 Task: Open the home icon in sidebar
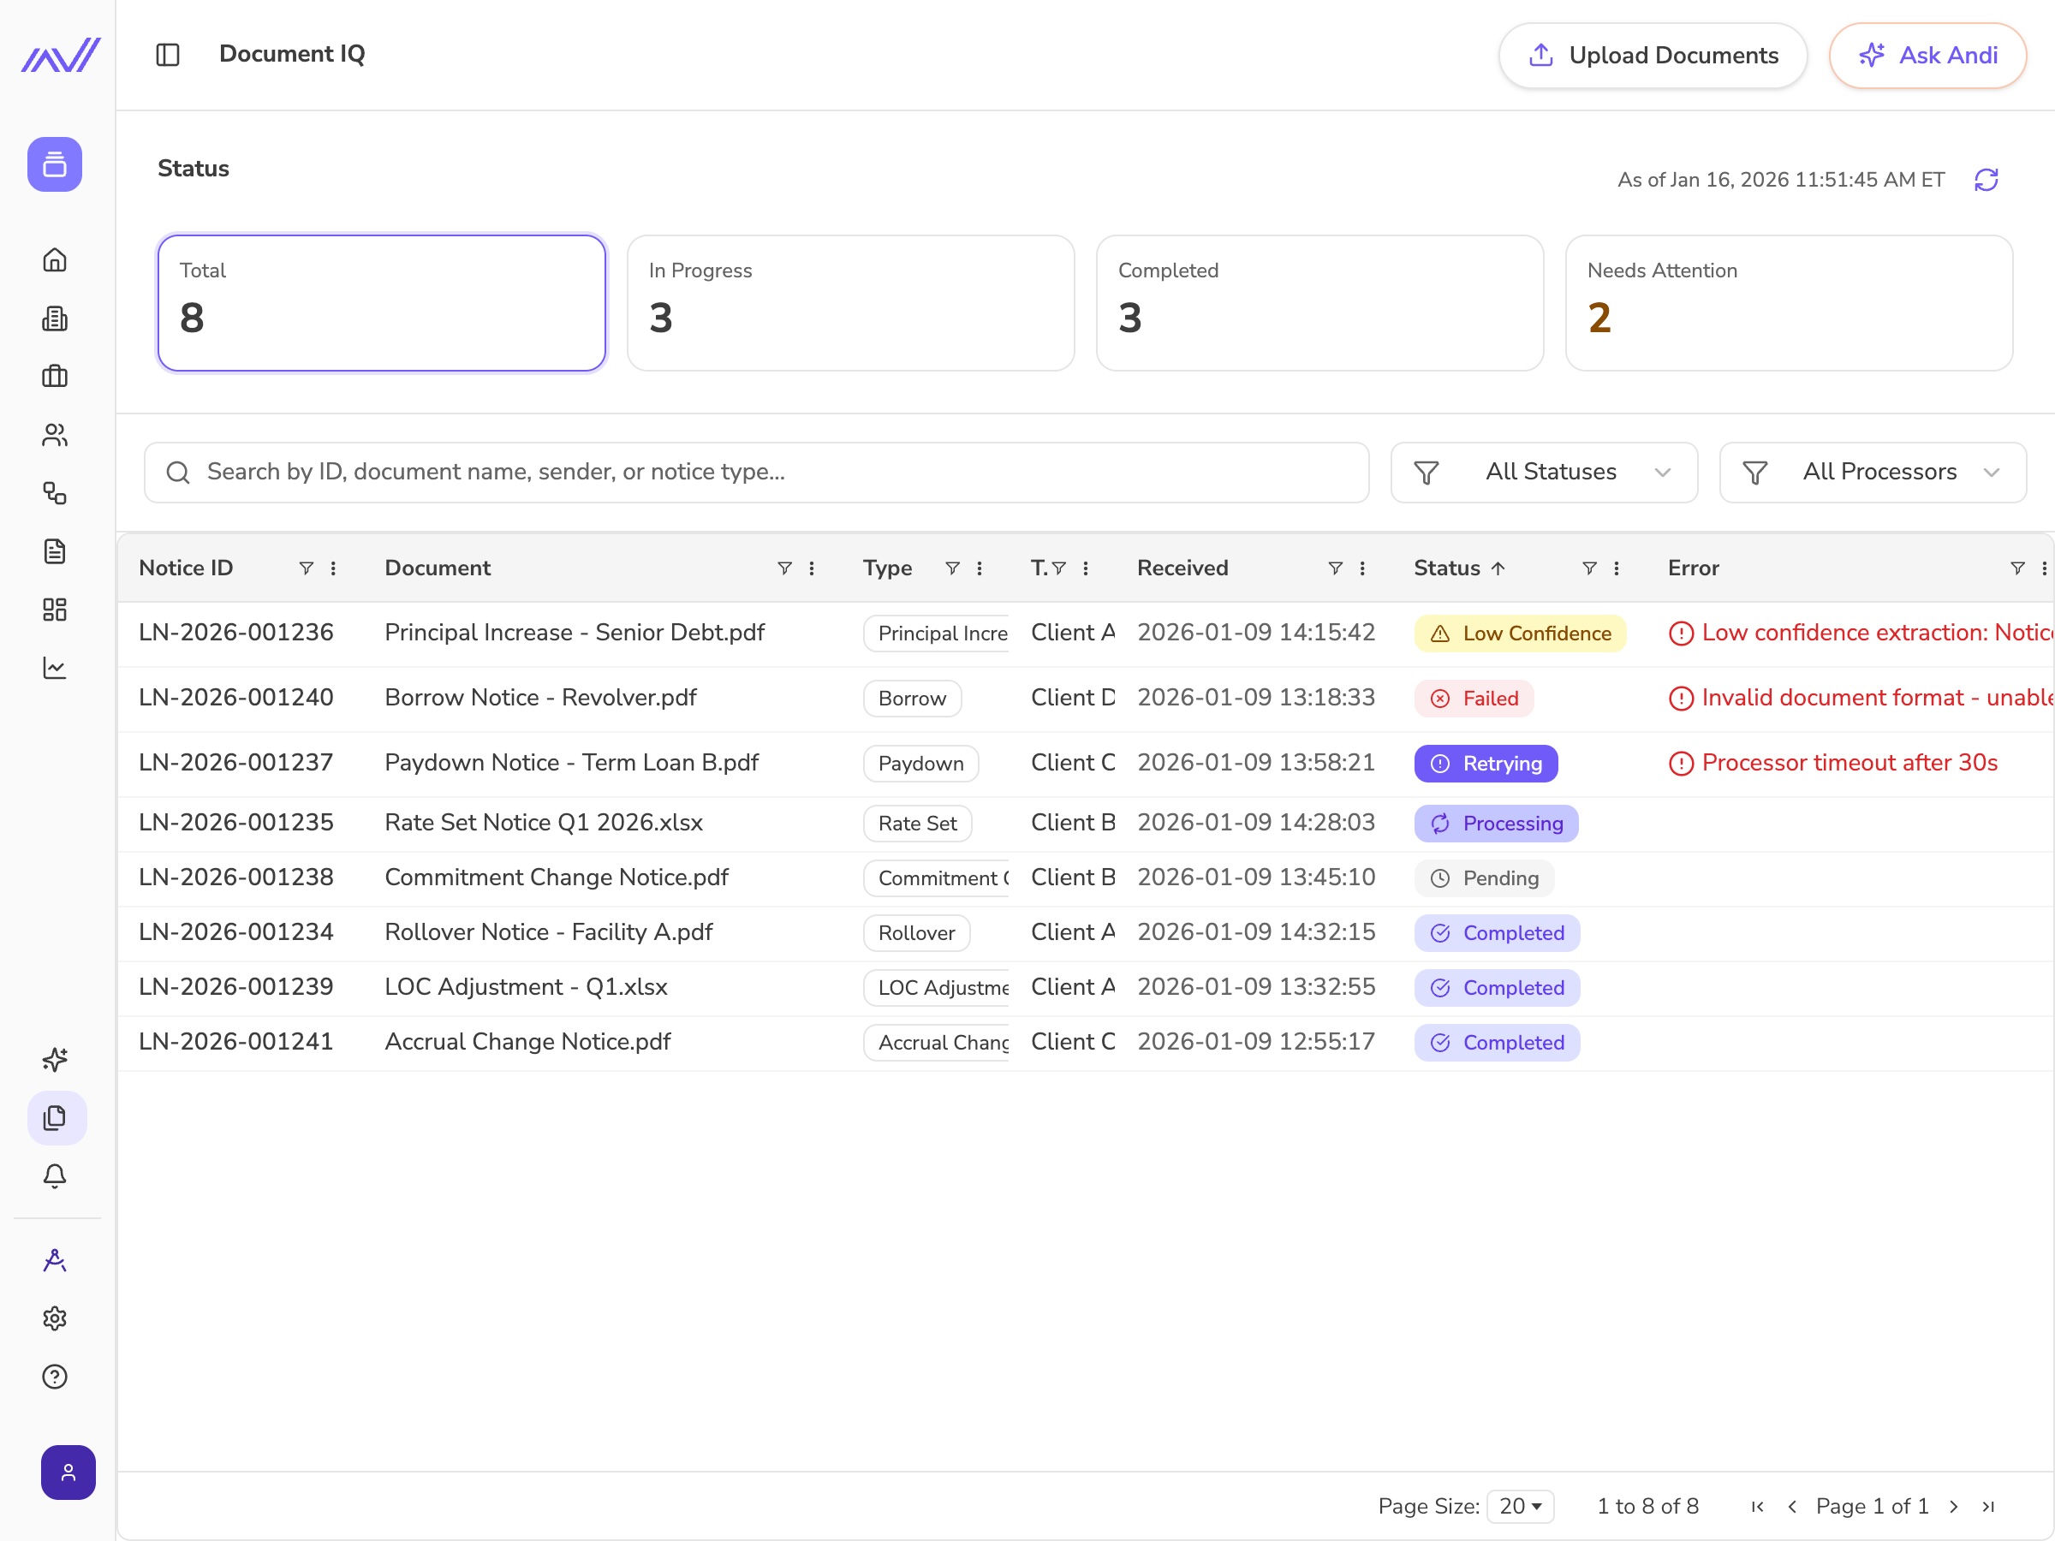coord(55,260)
